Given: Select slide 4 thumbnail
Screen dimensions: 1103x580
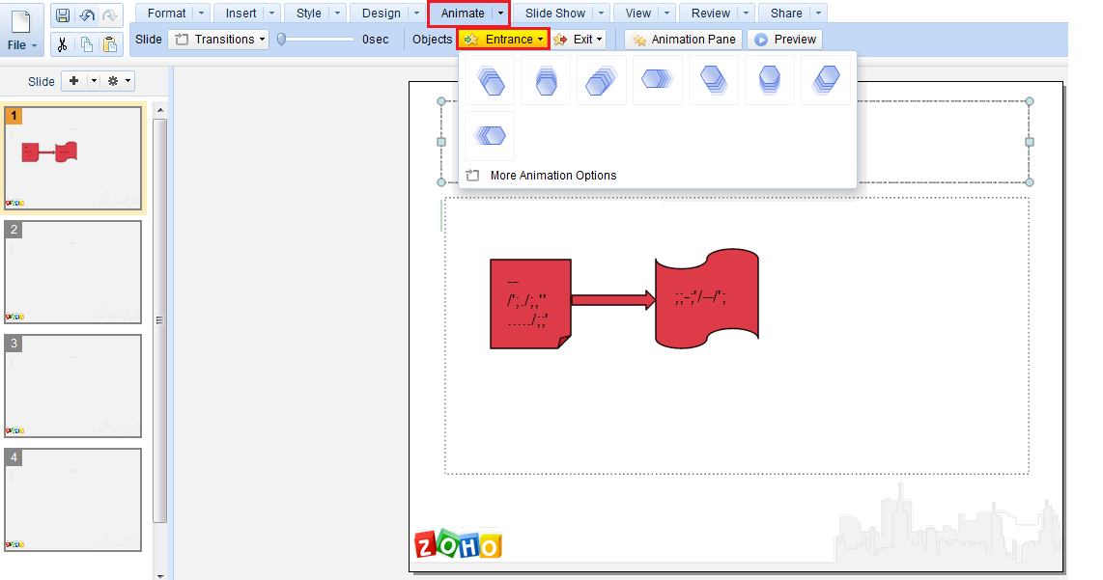Looking at the screenshot, I should coord(73,500).
